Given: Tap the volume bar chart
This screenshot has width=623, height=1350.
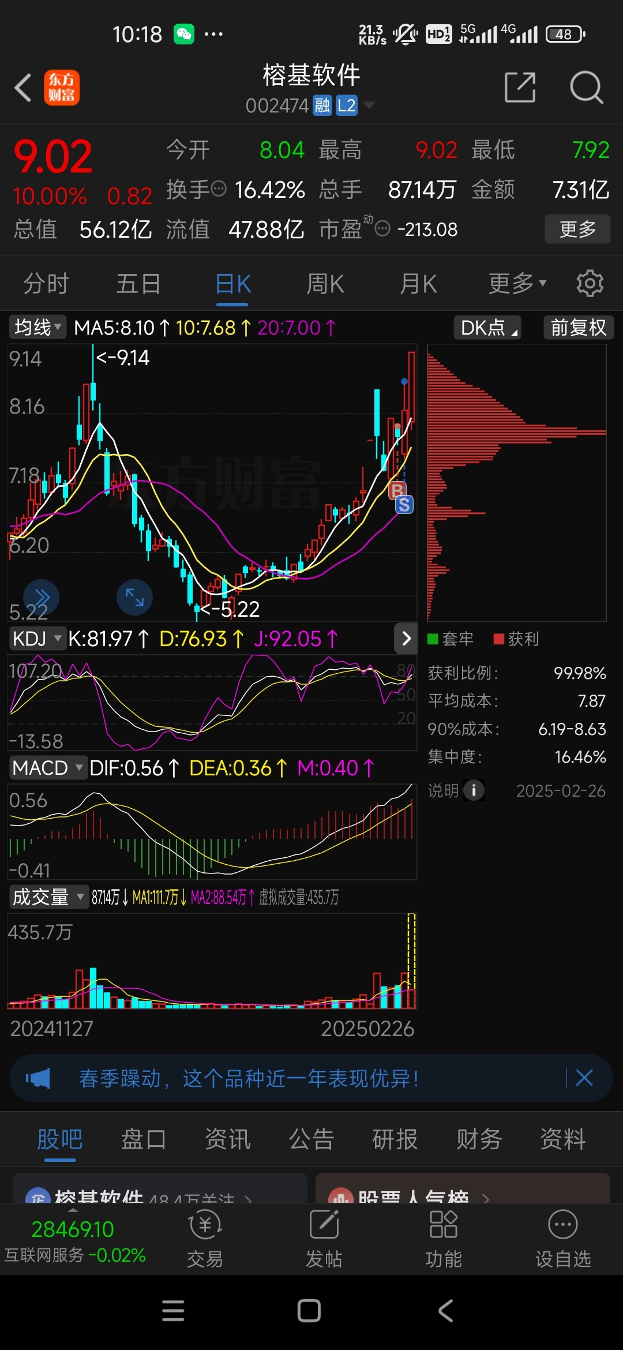Looking at the screenshot, I should click(x=212, y=961).
